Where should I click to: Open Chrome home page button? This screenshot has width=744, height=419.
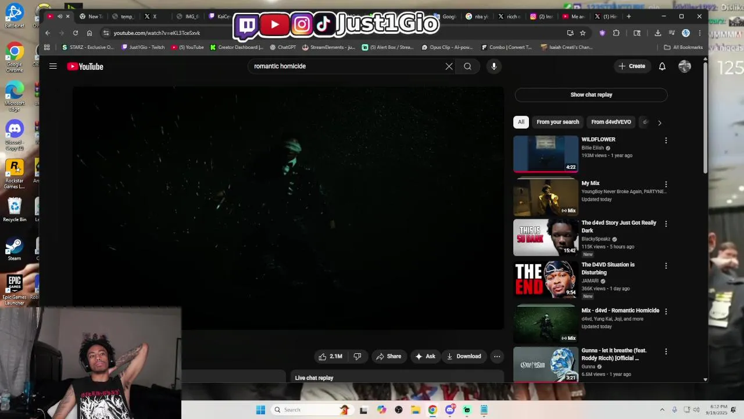coord(89,33)
